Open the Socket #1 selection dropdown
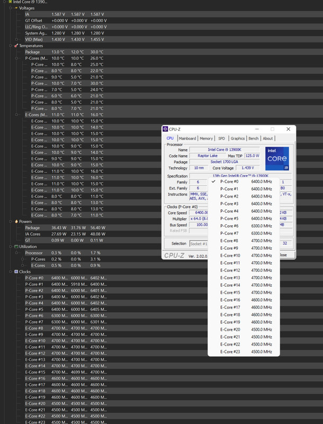 [x=199, y=244]
